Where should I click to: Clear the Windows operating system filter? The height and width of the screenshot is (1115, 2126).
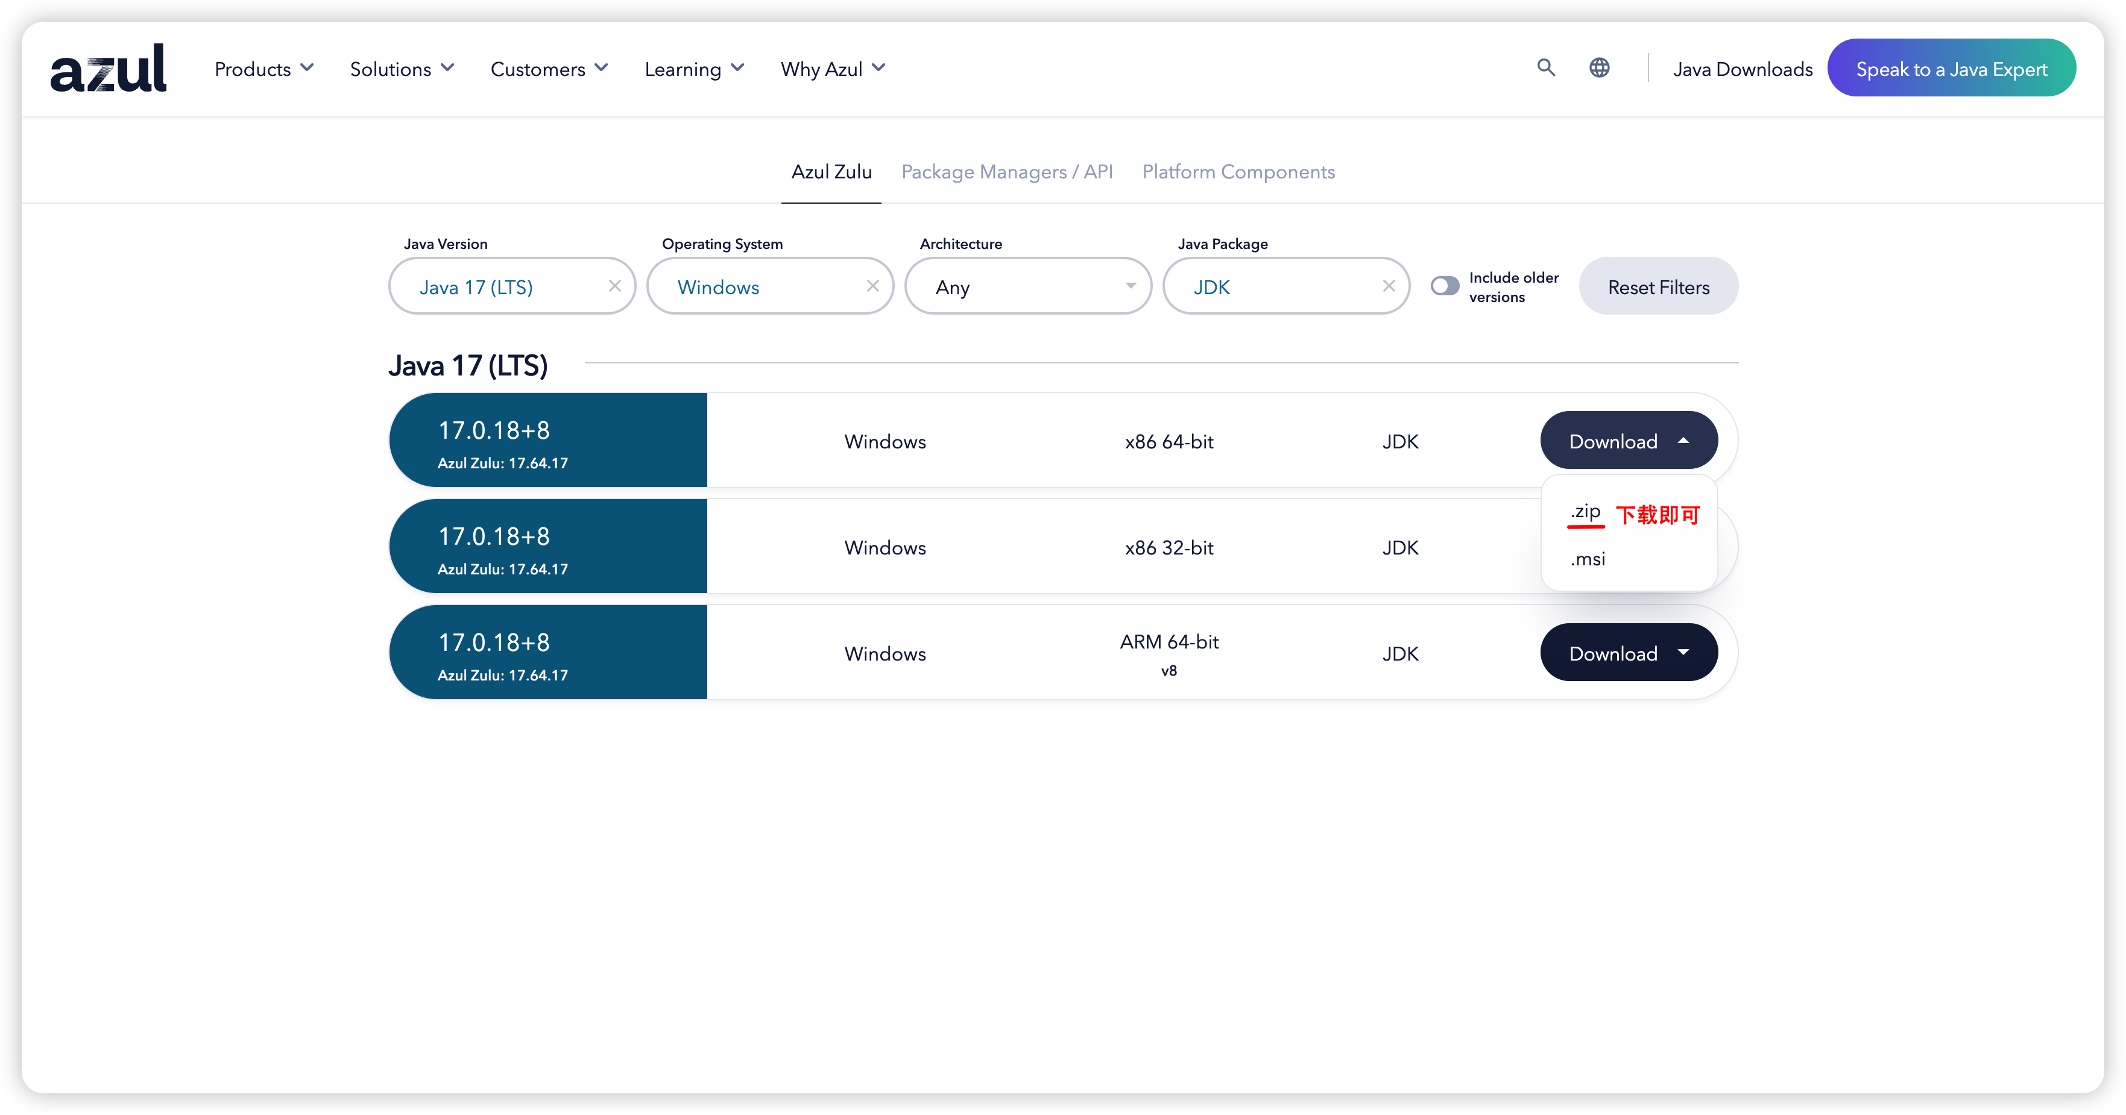tap(872, 286)
